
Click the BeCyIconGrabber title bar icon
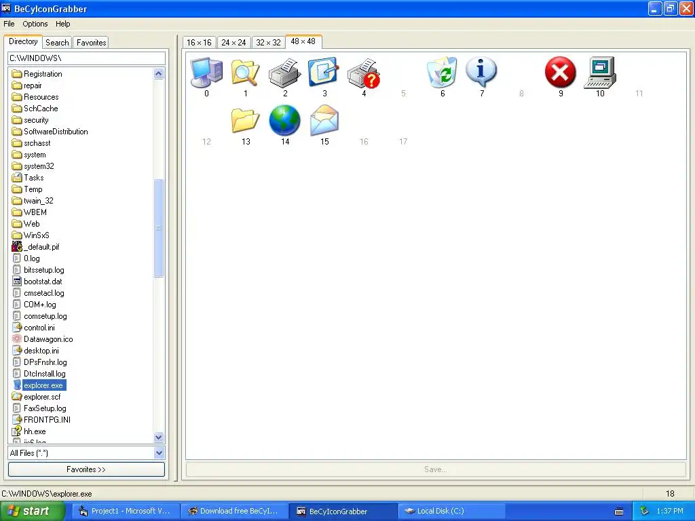tap(5, 8)
